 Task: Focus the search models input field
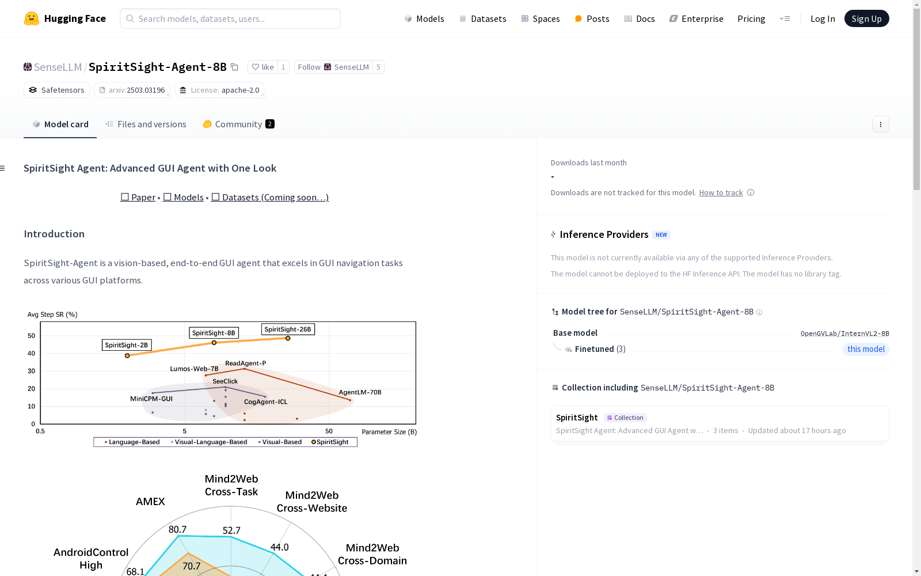click(x=230, y=18)
